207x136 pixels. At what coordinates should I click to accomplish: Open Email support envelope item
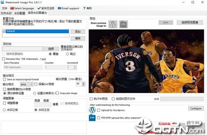(68, 8)
